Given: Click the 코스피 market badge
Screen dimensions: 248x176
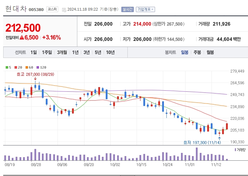Looking at the screenshot, I should coord(53,9).
